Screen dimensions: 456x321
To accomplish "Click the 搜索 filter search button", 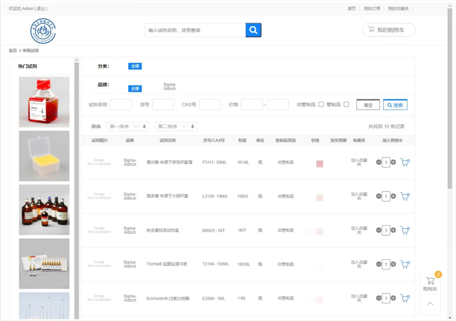I will pyautogui.click(x=395, y=105).
